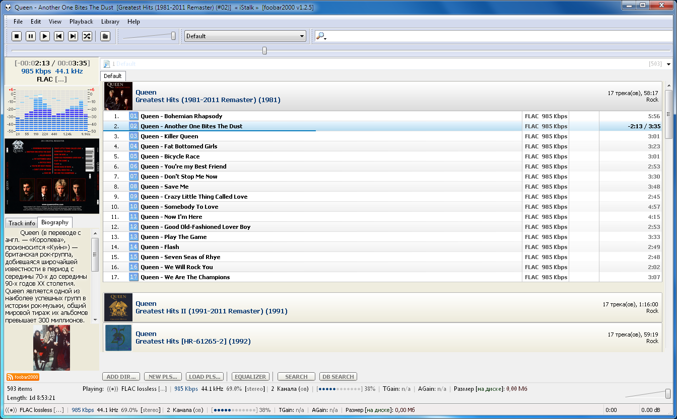Click the Greatest Hits 1981 album cover
The image size is (677, 419).
pos(118,96)
